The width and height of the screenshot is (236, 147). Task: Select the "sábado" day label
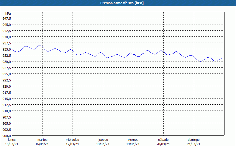point(163,139)
